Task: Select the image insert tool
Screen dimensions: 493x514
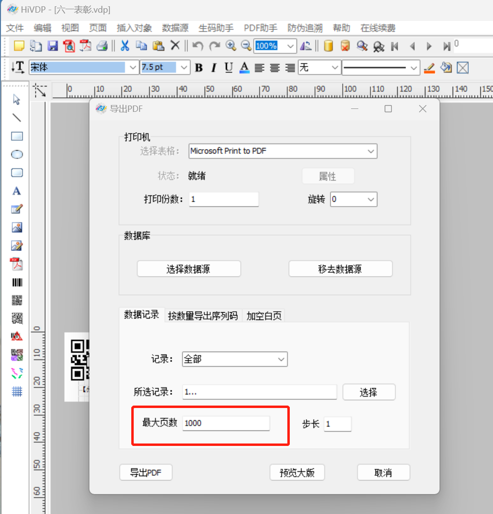Action: tap(17, 227)
